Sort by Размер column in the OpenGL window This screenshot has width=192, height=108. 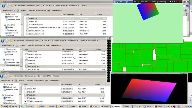pyautogui.click(x=101, y=14)
